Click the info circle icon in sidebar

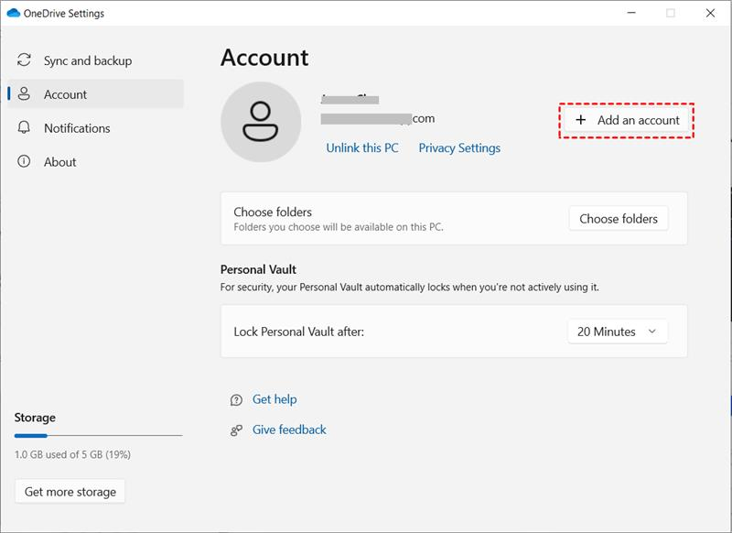click(24, 161)
